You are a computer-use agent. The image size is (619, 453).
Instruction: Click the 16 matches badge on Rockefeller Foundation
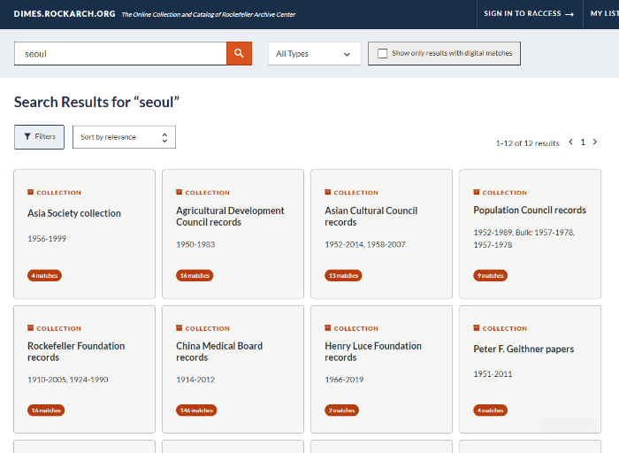[46, 411]
